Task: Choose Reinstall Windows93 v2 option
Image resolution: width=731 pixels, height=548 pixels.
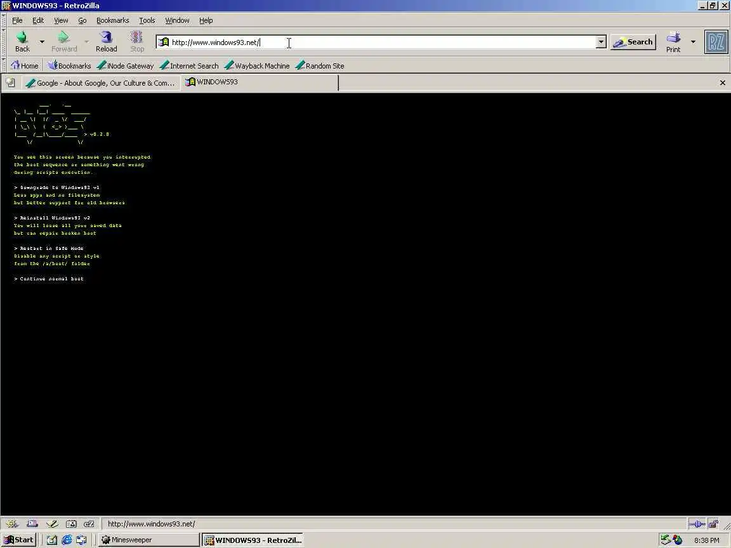Action: [52, 218]
